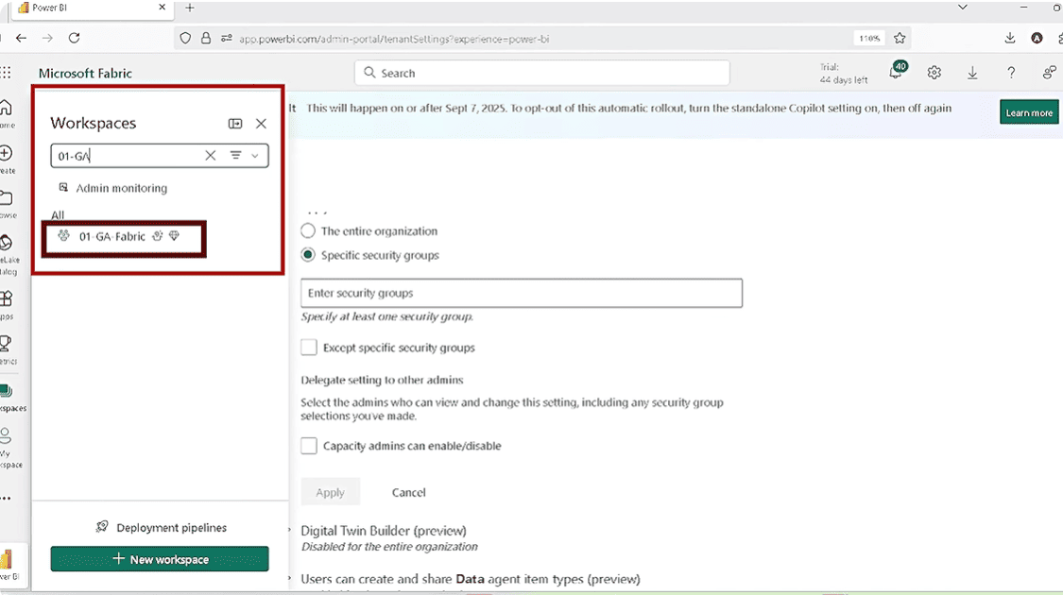Click the browser address bar URL
This screenshot has width=1063, height=595.
click(394, 39)
